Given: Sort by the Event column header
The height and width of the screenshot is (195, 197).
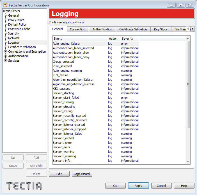Looking at the screenshot, I should click(80, 39).
